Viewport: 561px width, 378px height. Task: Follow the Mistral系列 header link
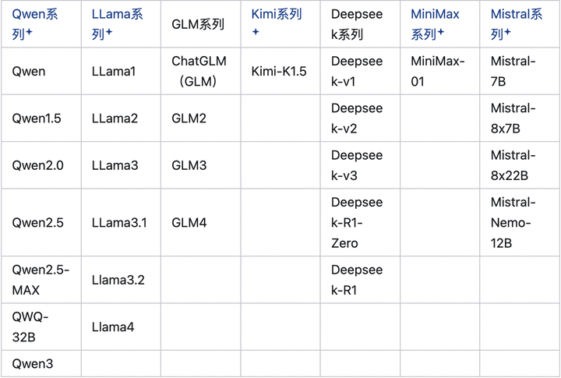point(517,16)
